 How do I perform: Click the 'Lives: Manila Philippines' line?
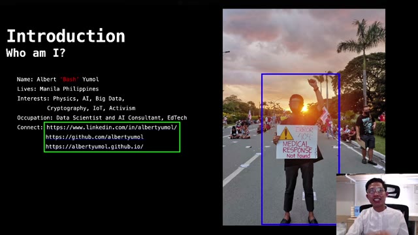[57, 89]
